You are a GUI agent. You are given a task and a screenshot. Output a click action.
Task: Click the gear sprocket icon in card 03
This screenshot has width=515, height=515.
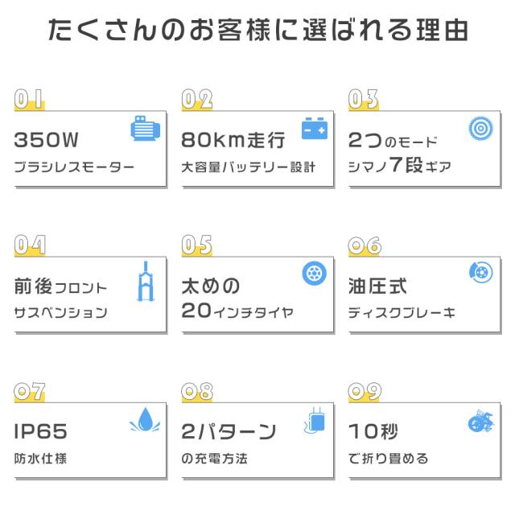click(481, 128)
